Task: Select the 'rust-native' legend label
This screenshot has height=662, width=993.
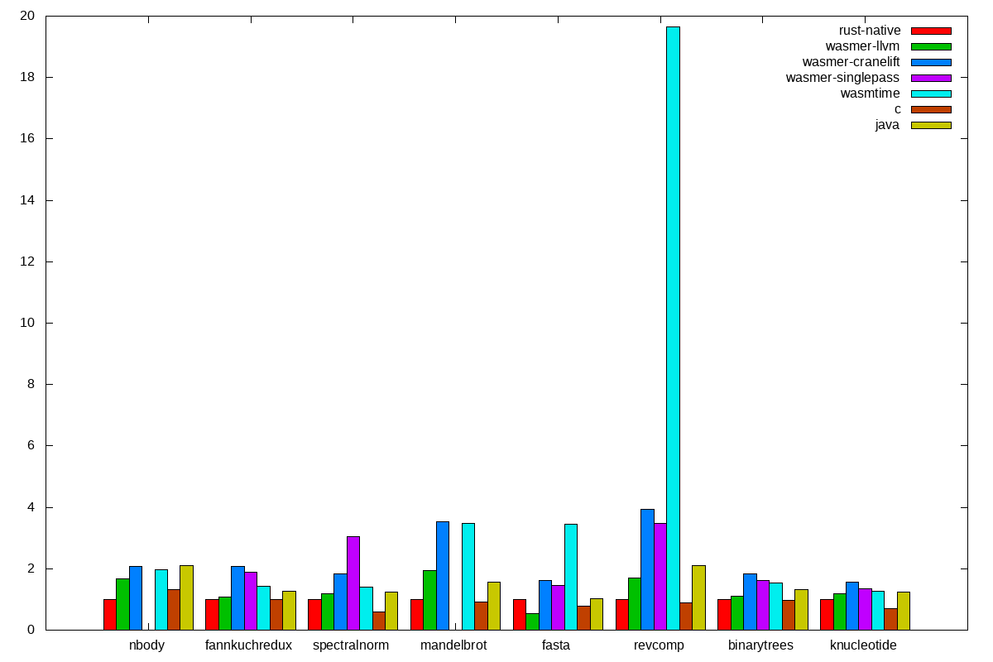Action: pyautogui.click(x=870, y=31)
